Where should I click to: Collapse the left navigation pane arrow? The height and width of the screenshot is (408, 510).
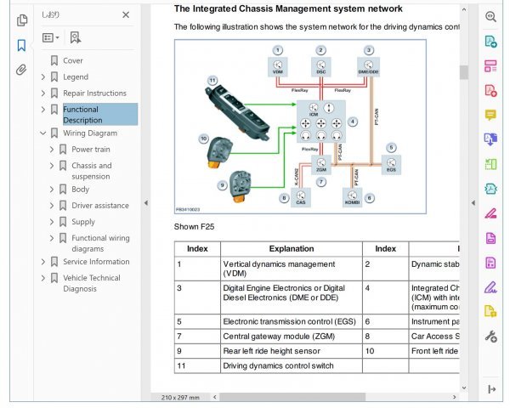[x=146, y=203]
